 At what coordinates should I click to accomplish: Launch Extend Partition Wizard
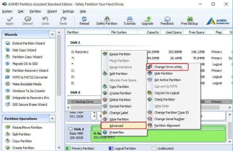coord(28,43)
